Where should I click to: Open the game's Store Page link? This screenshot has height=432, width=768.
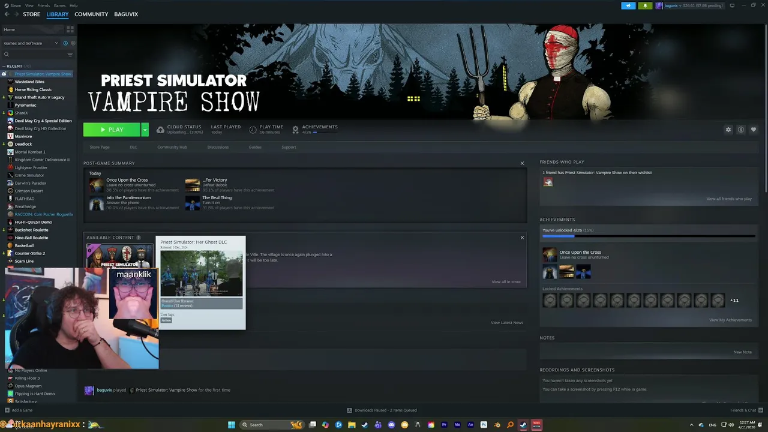point(100,147)
